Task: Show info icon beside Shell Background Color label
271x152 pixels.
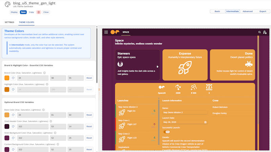Action: (x=55, y=133)
